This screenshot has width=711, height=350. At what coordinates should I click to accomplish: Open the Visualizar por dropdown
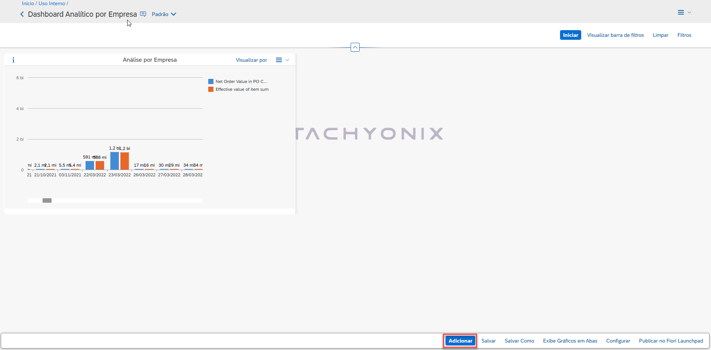point(251,60)
